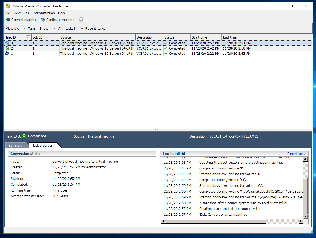Viewport: 316px width, 238px height.
Task: Click the task 2 conversion icon
Action: [x=7, y=48]
